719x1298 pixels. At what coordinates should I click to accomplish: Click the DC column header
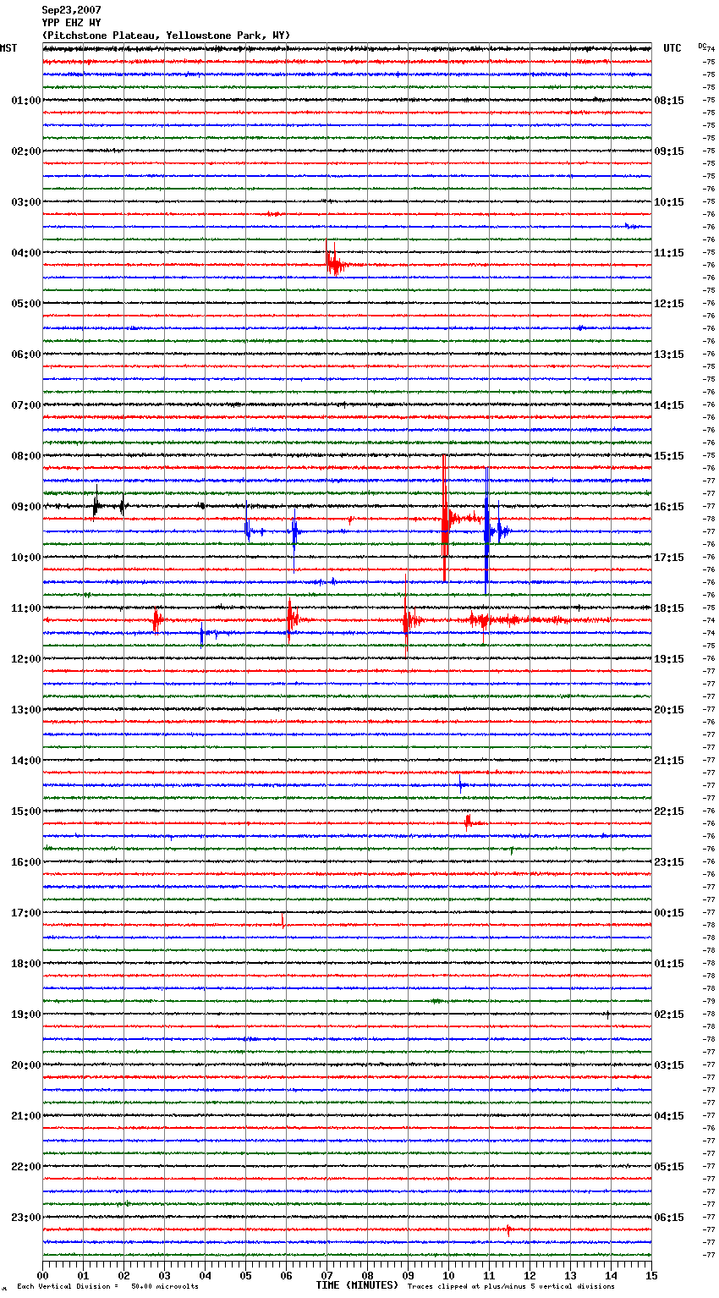pyautogui.click(x=702, y=46)
